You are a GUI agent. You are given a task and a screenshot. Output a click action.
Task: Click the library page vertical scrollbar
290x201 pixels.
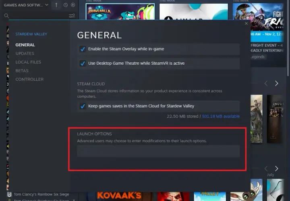[x=288, y=38]
